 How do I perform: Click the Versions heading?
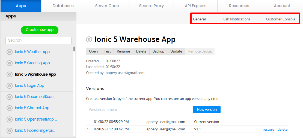coord(95,89)
